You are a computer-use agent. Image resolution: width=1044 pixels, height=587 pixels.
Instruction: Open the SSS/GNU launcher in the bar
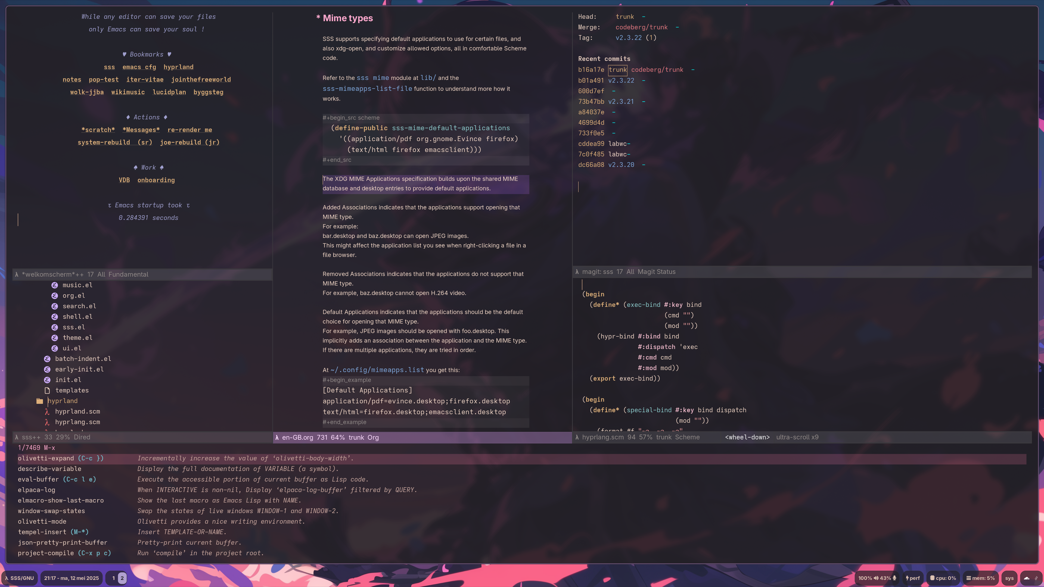click(20, 578)
